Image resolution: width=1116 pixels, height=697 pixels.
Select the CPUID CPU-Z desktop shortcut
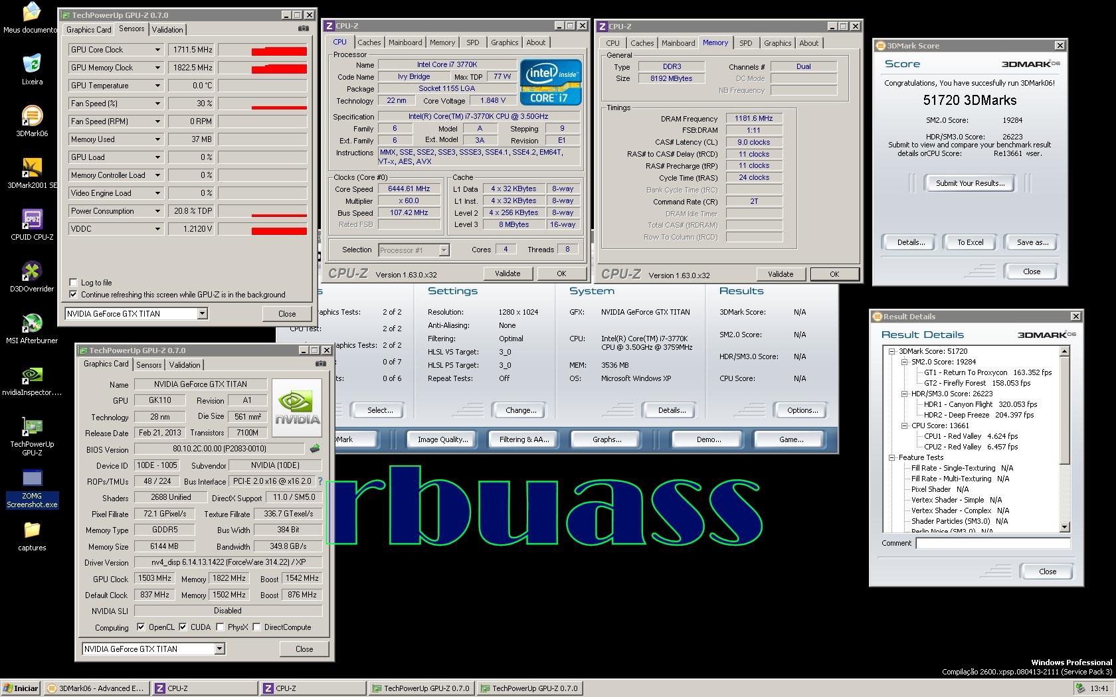click(32, 225)
